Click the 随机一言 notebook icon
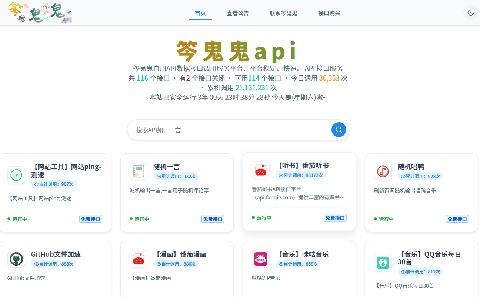480x297 pixels. point(139,171)
